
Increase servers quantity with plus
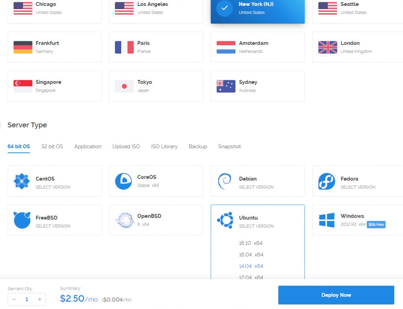[40, 299]
